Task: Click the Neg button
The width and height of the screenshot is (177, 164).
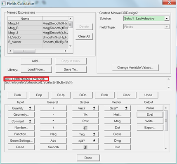Action: (x=53, y=134)
